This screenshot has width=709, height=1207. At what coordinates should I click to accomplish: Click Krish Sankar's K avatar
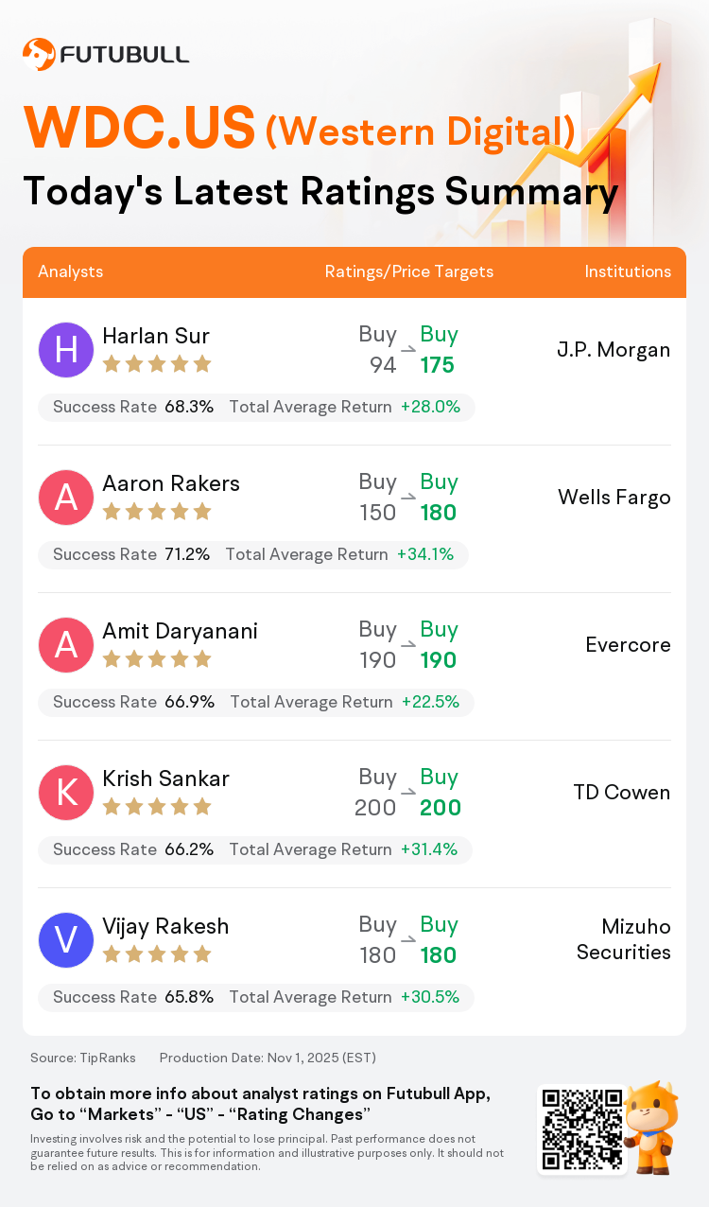click(66, 793)
